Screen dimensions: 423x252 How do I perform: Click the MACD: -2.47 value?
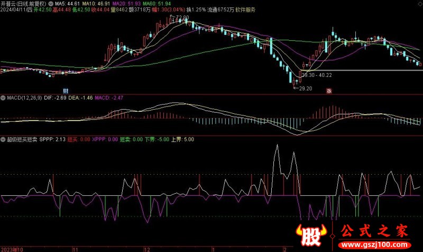click(x=109, y=98)
